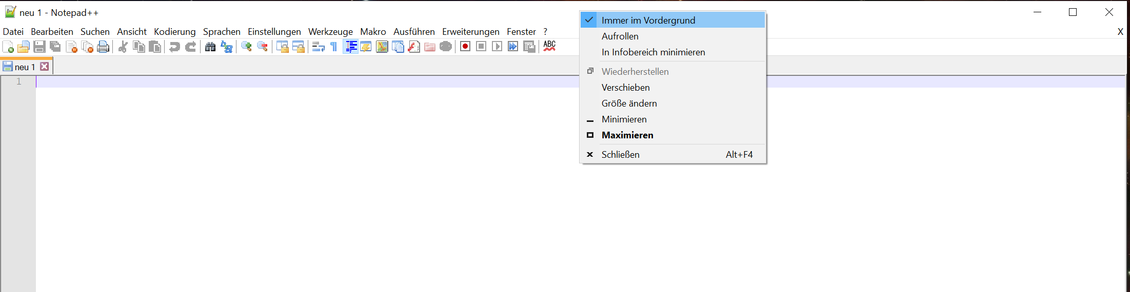Open the Kodierung menu
The width and height of the screenshot is (1130, 292).
[x=174, y=32]
